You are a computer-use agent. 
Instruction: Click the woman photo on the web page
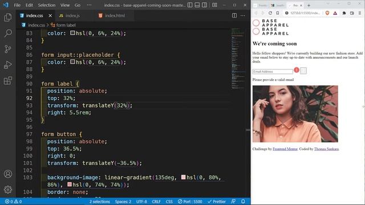pos(295,114)
